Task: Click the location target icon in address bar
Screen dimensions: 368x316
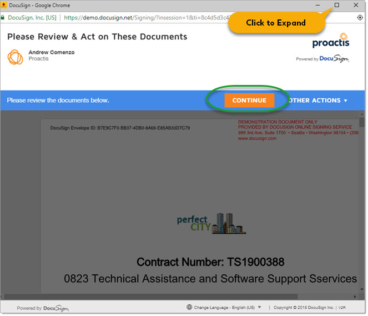Action: pos(360,18)
